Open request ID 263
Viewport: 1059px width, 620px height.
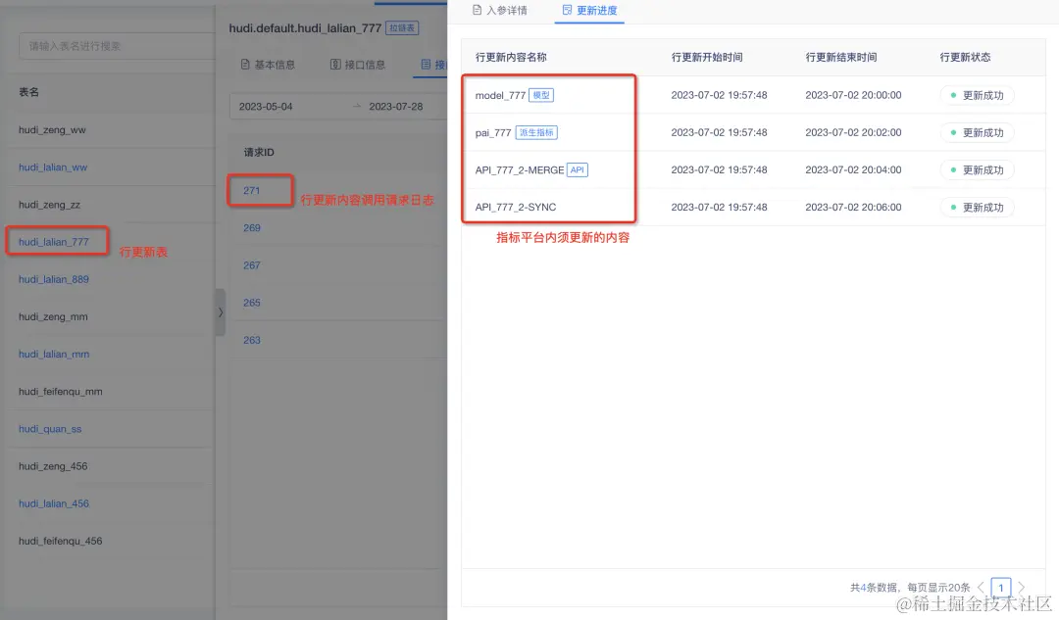252,340
